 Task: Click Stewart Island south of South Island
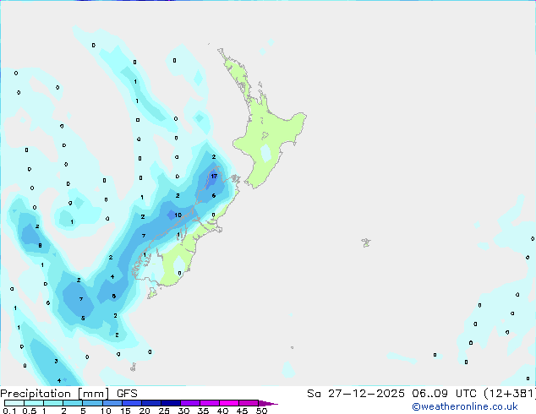pyautogui.click(x=152, y=292)
